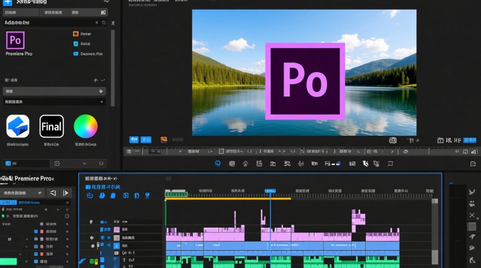481x268 pixels.
Task: Click the step-forward button beside the lower-left dropdown
Action: pyautogui.click(x=66, y=193)
